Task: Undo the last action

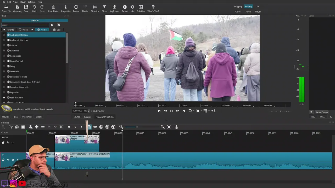Action: (x=35, y=9)
